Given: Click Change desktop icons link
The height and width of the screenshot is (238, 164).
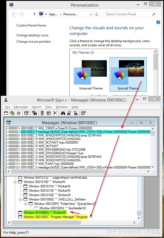Looking at the screenshot, I should coord(33,35).
